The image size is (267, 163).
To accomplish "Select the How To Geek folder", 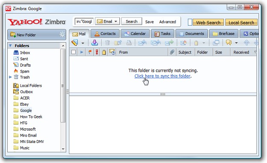I will tap(31, 117).
